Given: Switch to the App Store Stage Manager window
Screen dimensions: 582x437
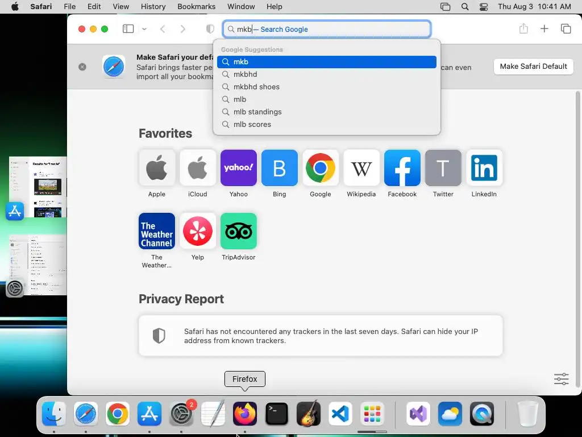Looking at the screenshot, I should coord(38,187).
